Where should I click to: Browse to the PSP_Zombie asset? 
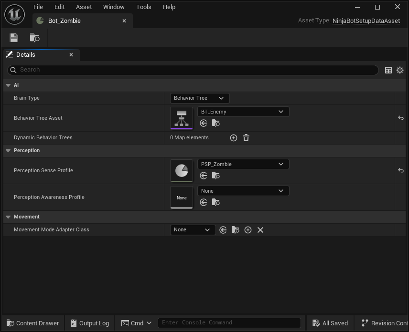coord(215,176)
